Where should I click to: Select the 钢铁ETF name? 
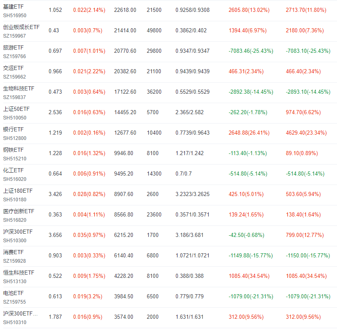14,150
